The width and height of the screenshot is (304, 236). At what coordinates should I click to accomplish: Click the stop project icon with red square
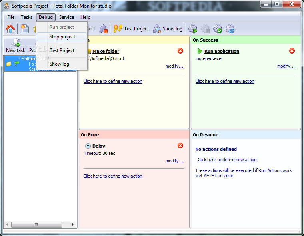104,29
